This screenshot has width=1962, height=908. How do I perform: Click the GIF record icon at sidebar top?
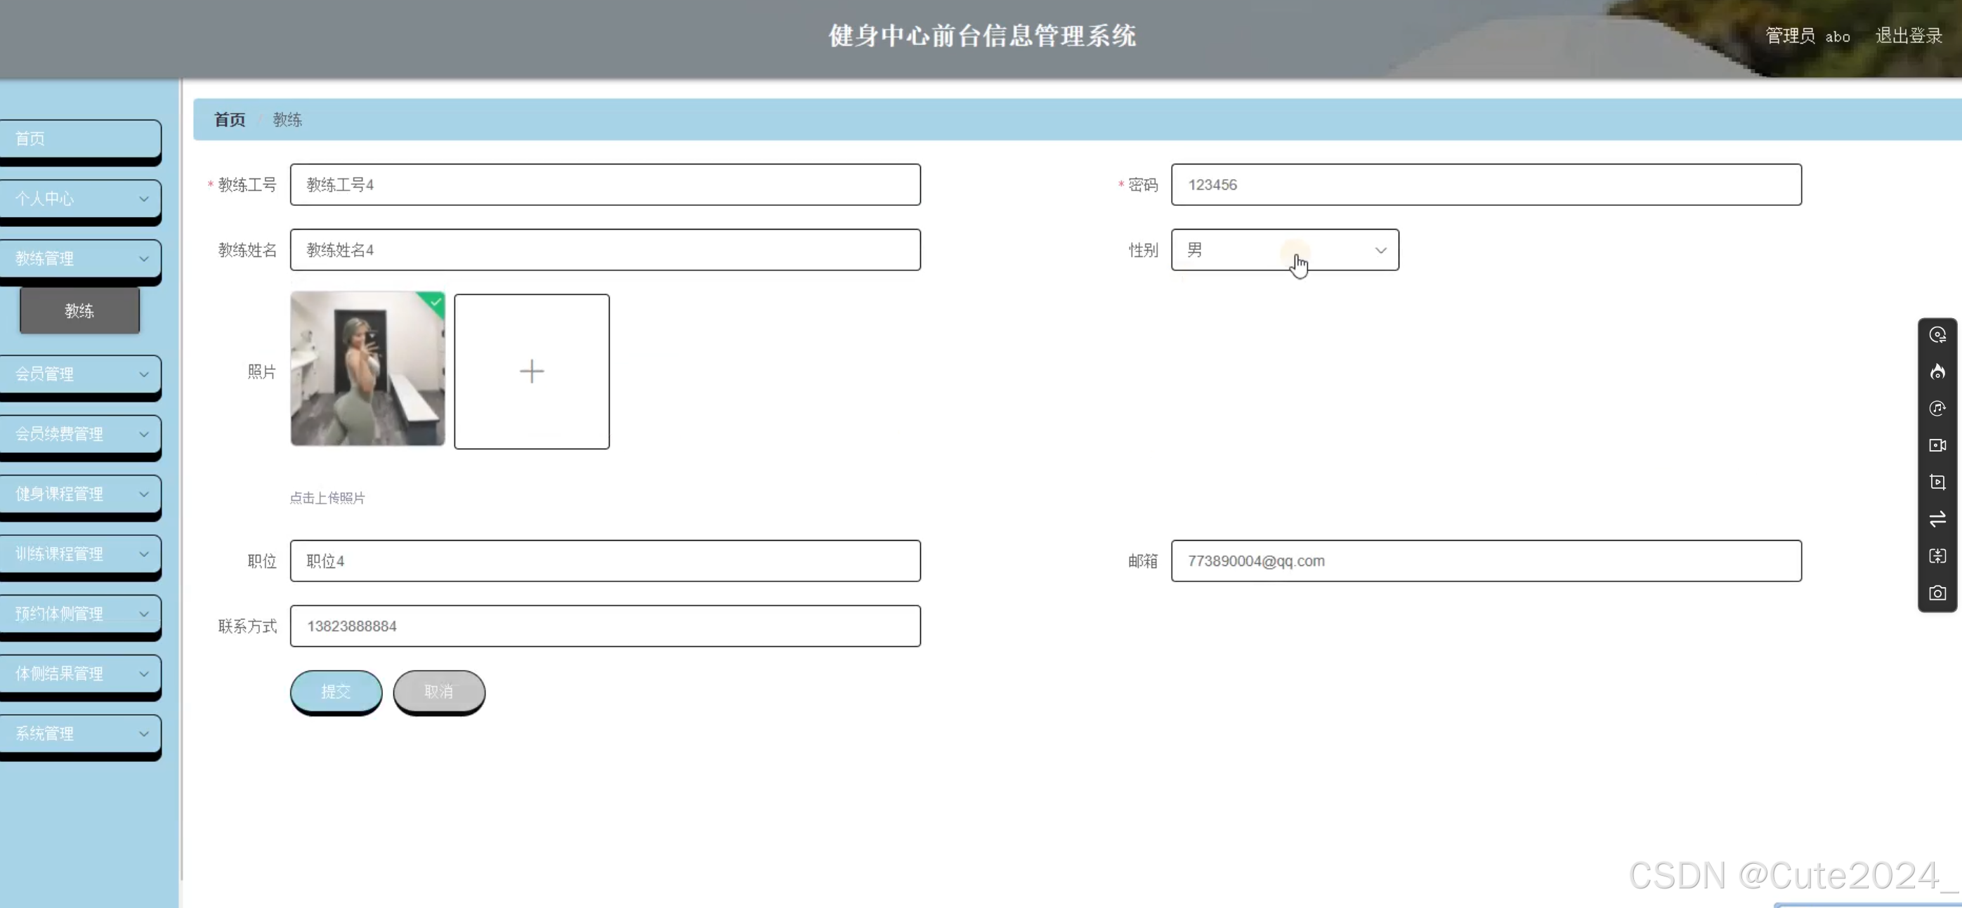(1938, 334)
